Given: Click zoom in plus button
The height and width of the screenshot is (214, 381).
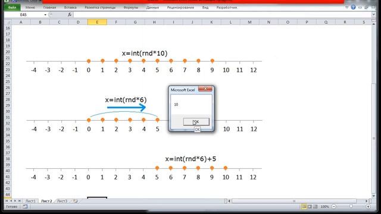Looking at the screenshot, I should point(368,207).
